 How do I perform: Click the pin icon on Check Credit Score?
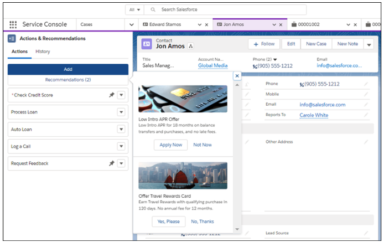click(112, 95)
